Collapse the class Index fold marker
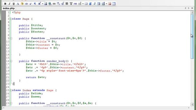 click(11, 90)
